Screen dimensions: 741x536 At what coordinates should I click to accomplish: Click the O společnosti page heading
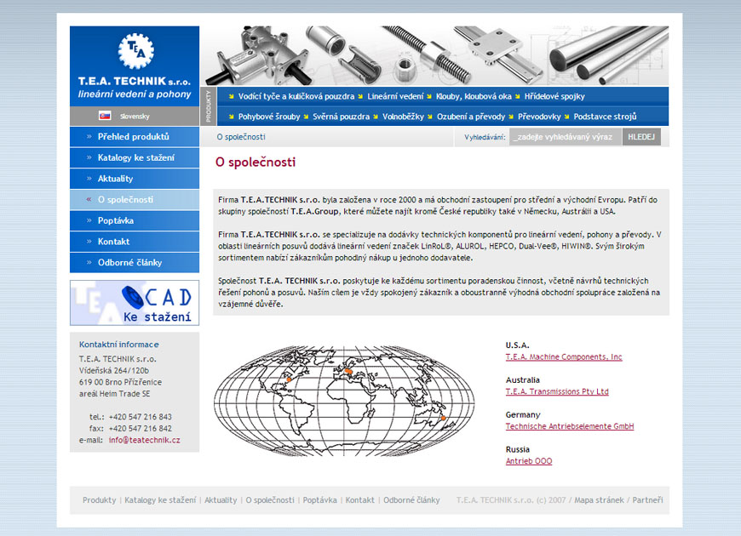pyautogui.click(x=256, y=162)
